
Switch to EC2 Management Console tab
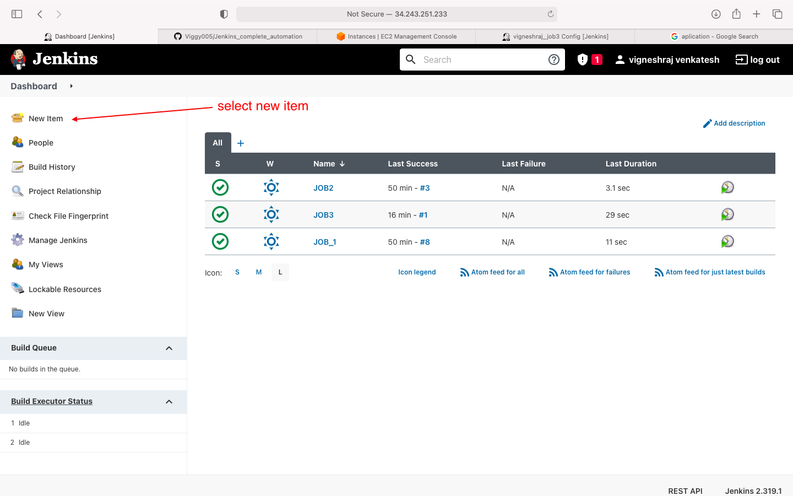[x=397, y=36]
